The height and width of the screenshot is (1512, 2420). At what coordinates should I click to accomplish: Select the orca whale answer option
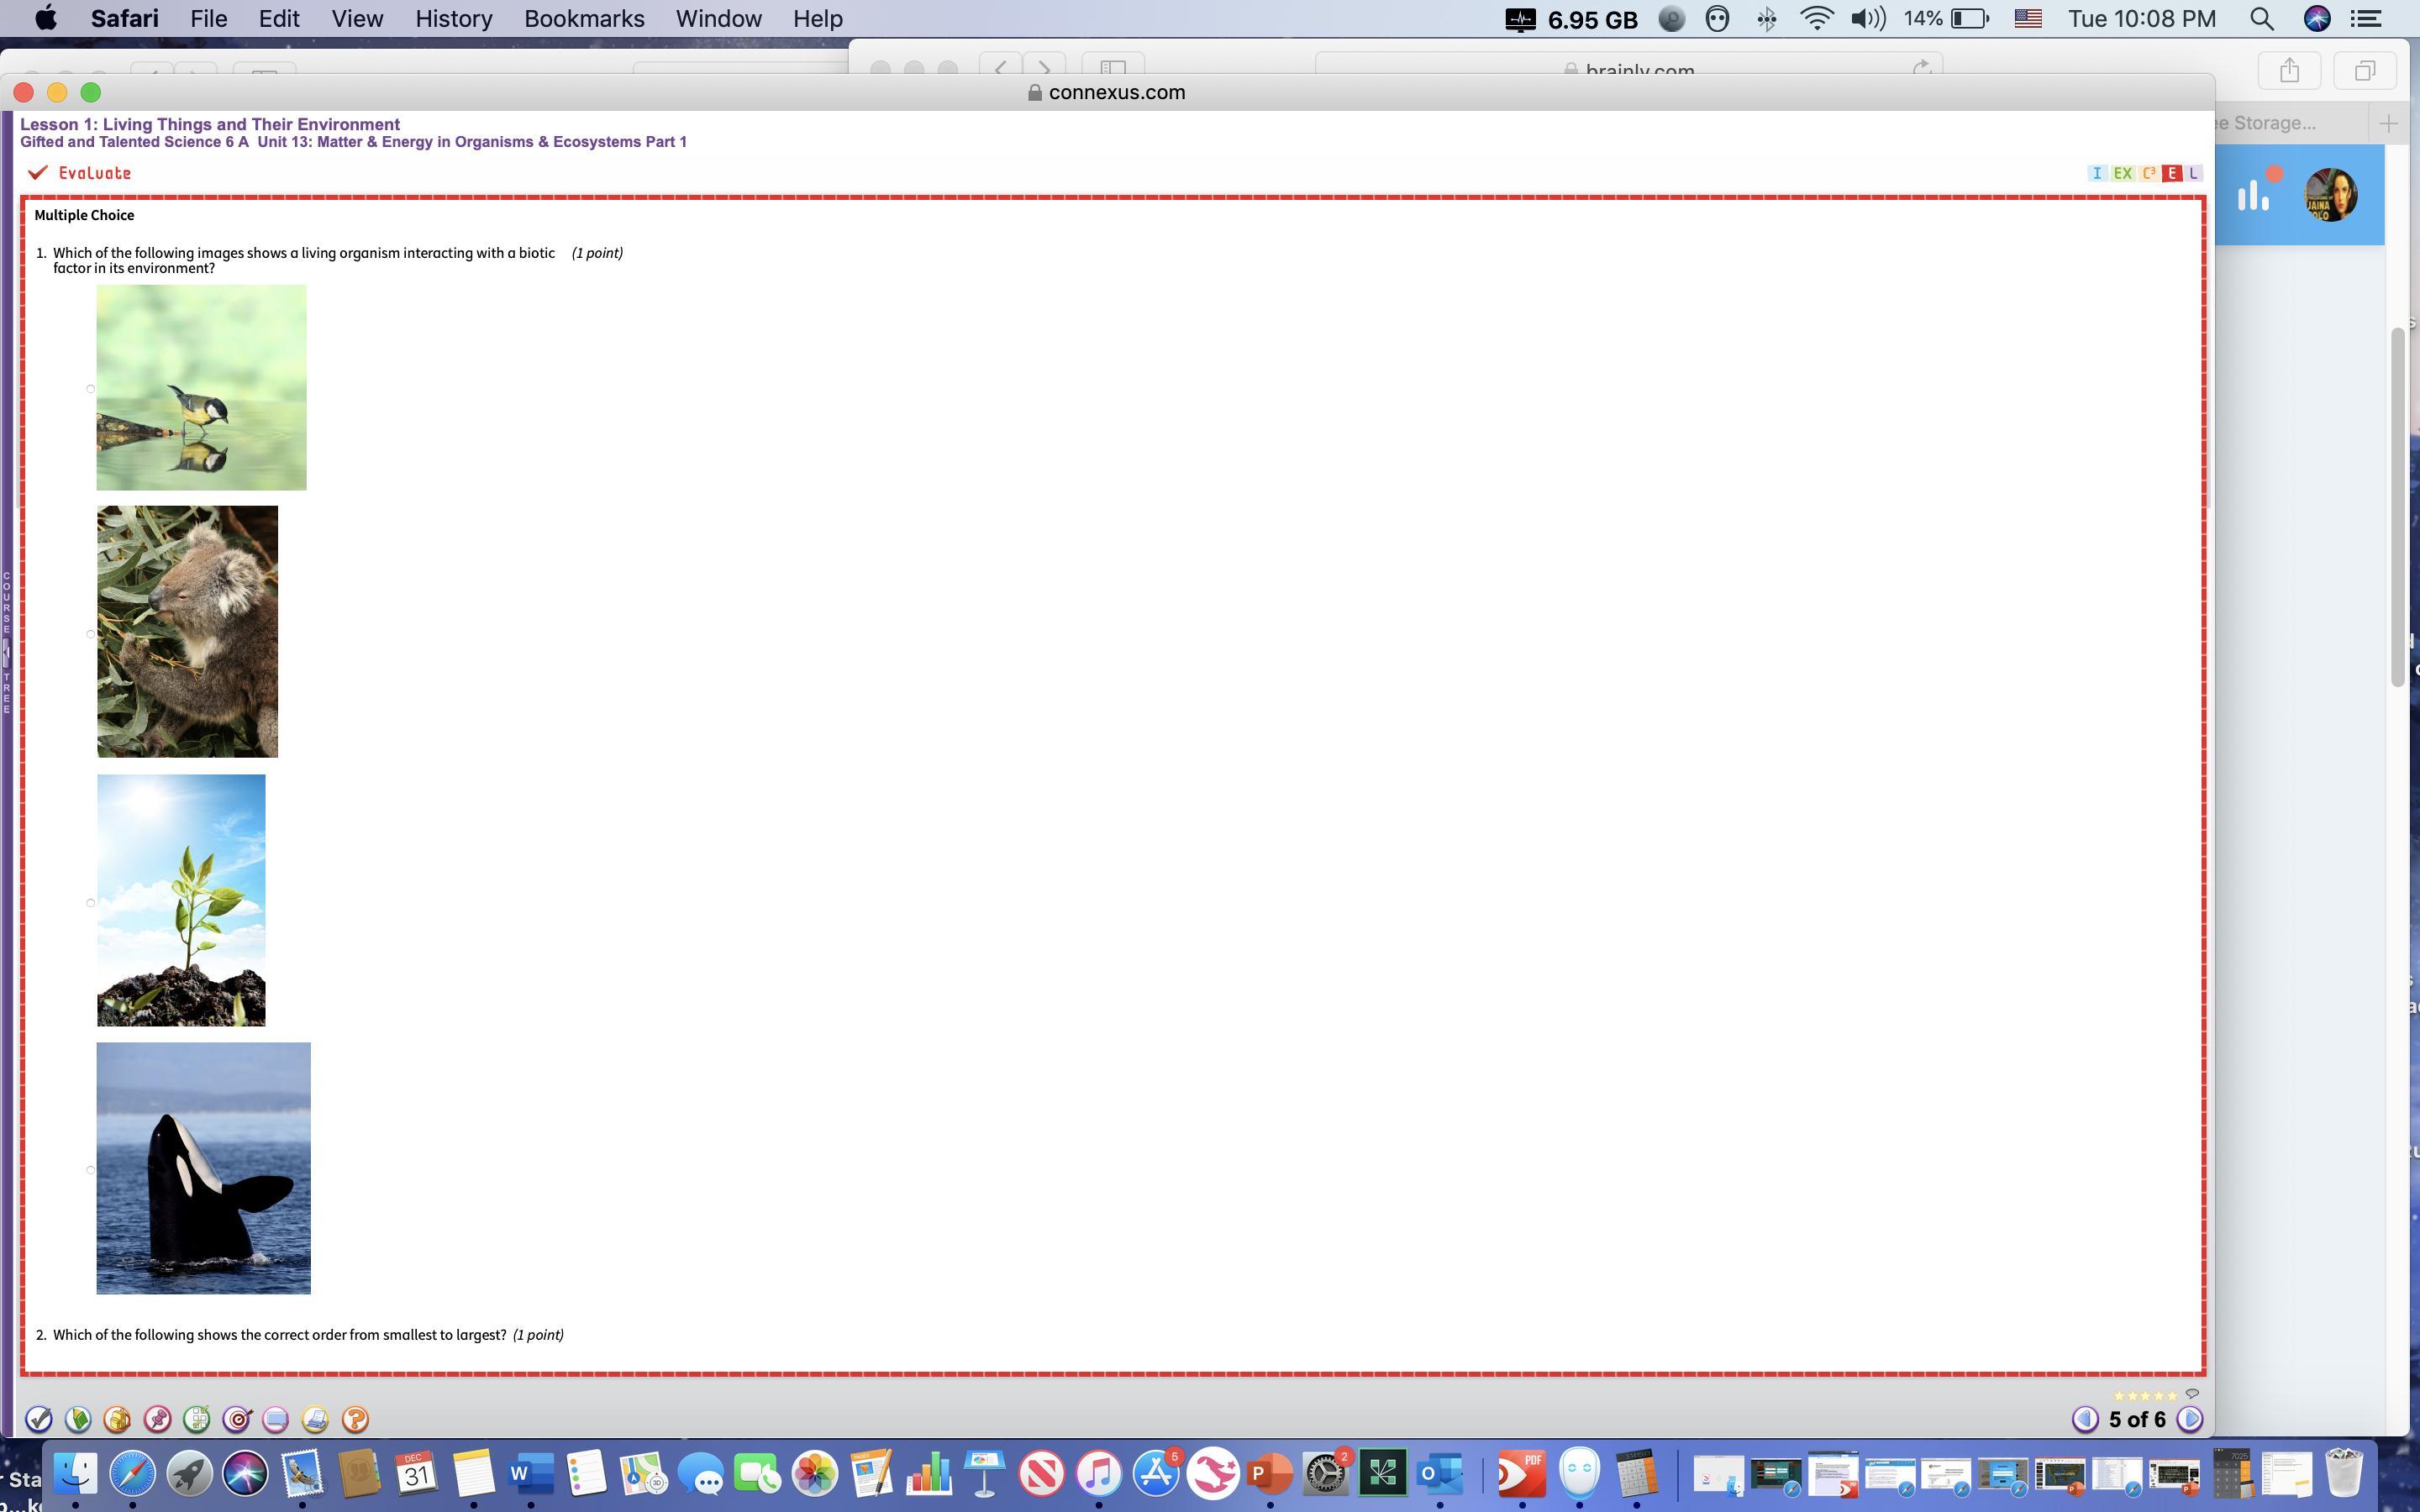pos(90,1169)
